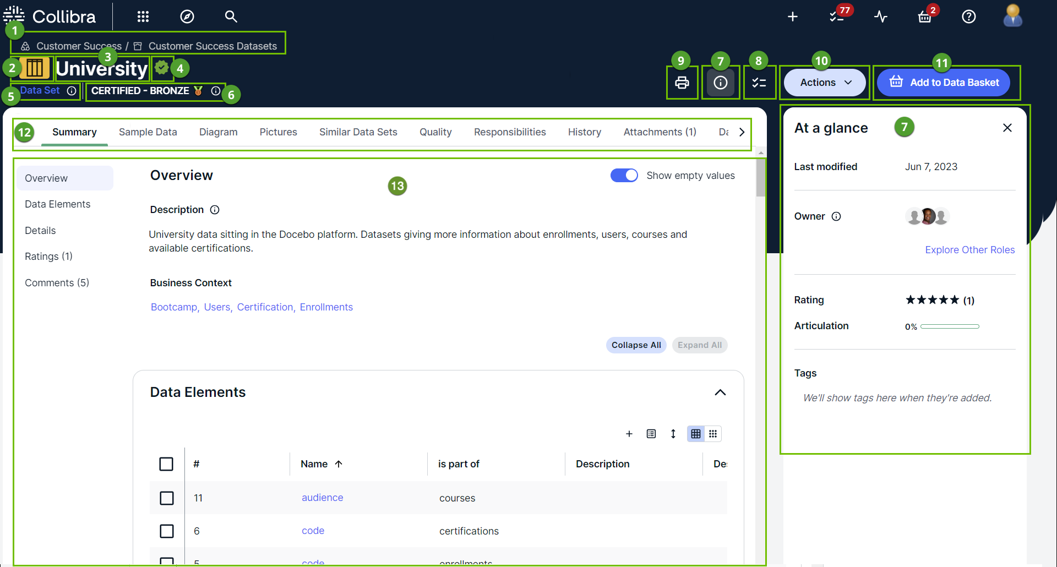Open the checklist icon next to info
This screenshot has height=567, width=1057.
tap(759, 83)
